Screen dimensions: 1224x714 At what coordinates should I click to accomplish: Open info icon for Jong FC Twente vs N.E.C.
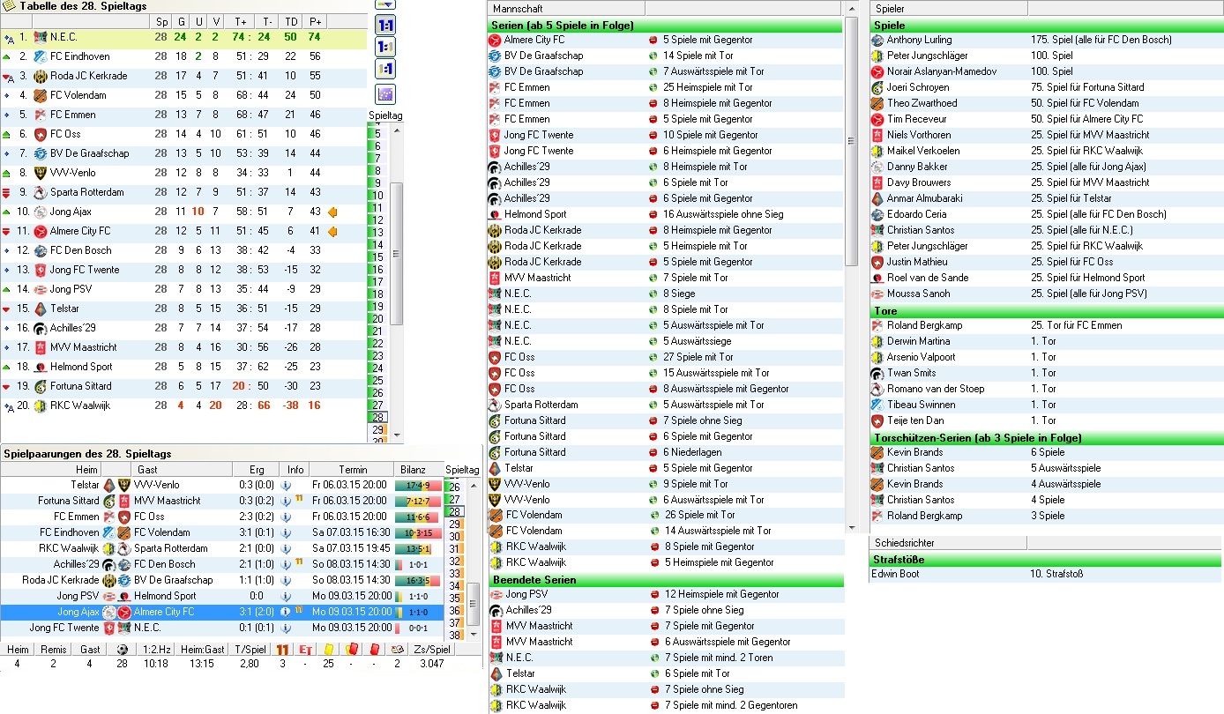point(286,628)
